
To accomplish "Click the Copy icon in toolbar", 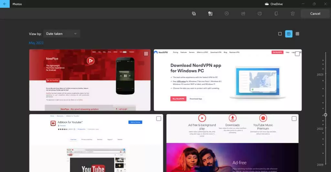I will (276, 14).
